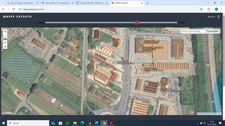Show hidden system tray icons

pyautogui.click(x=197, y=123)
